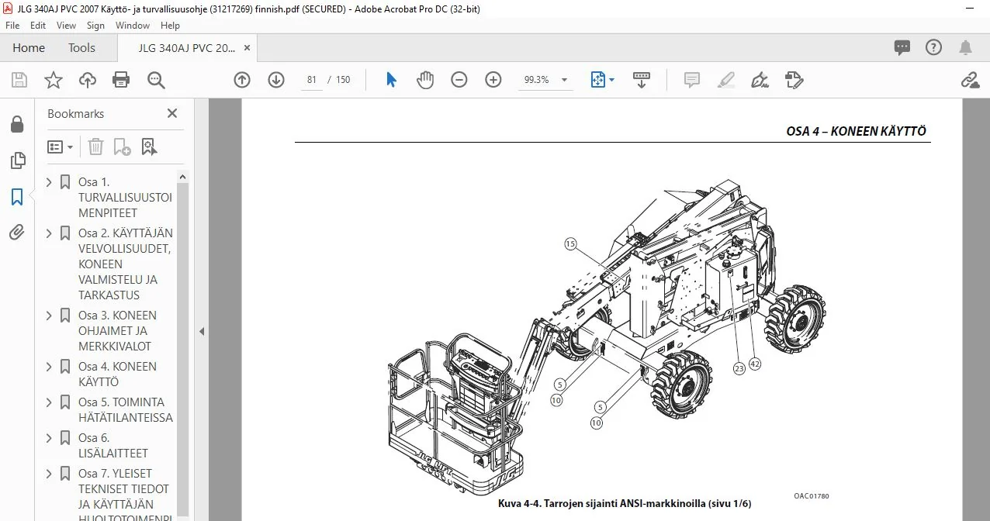Screen dimensions: 990x521
Task: Show notifications bell
Action: pyautogui.click(x=965, y=48)
